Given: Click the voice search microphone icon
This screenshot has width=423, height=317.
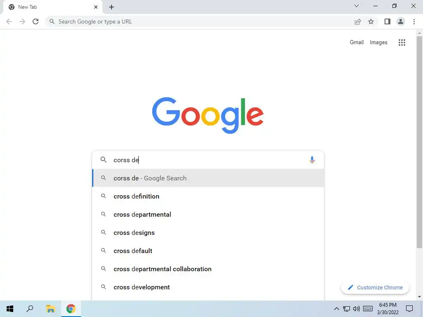Looking at the screenshot, I should (312, 160).
